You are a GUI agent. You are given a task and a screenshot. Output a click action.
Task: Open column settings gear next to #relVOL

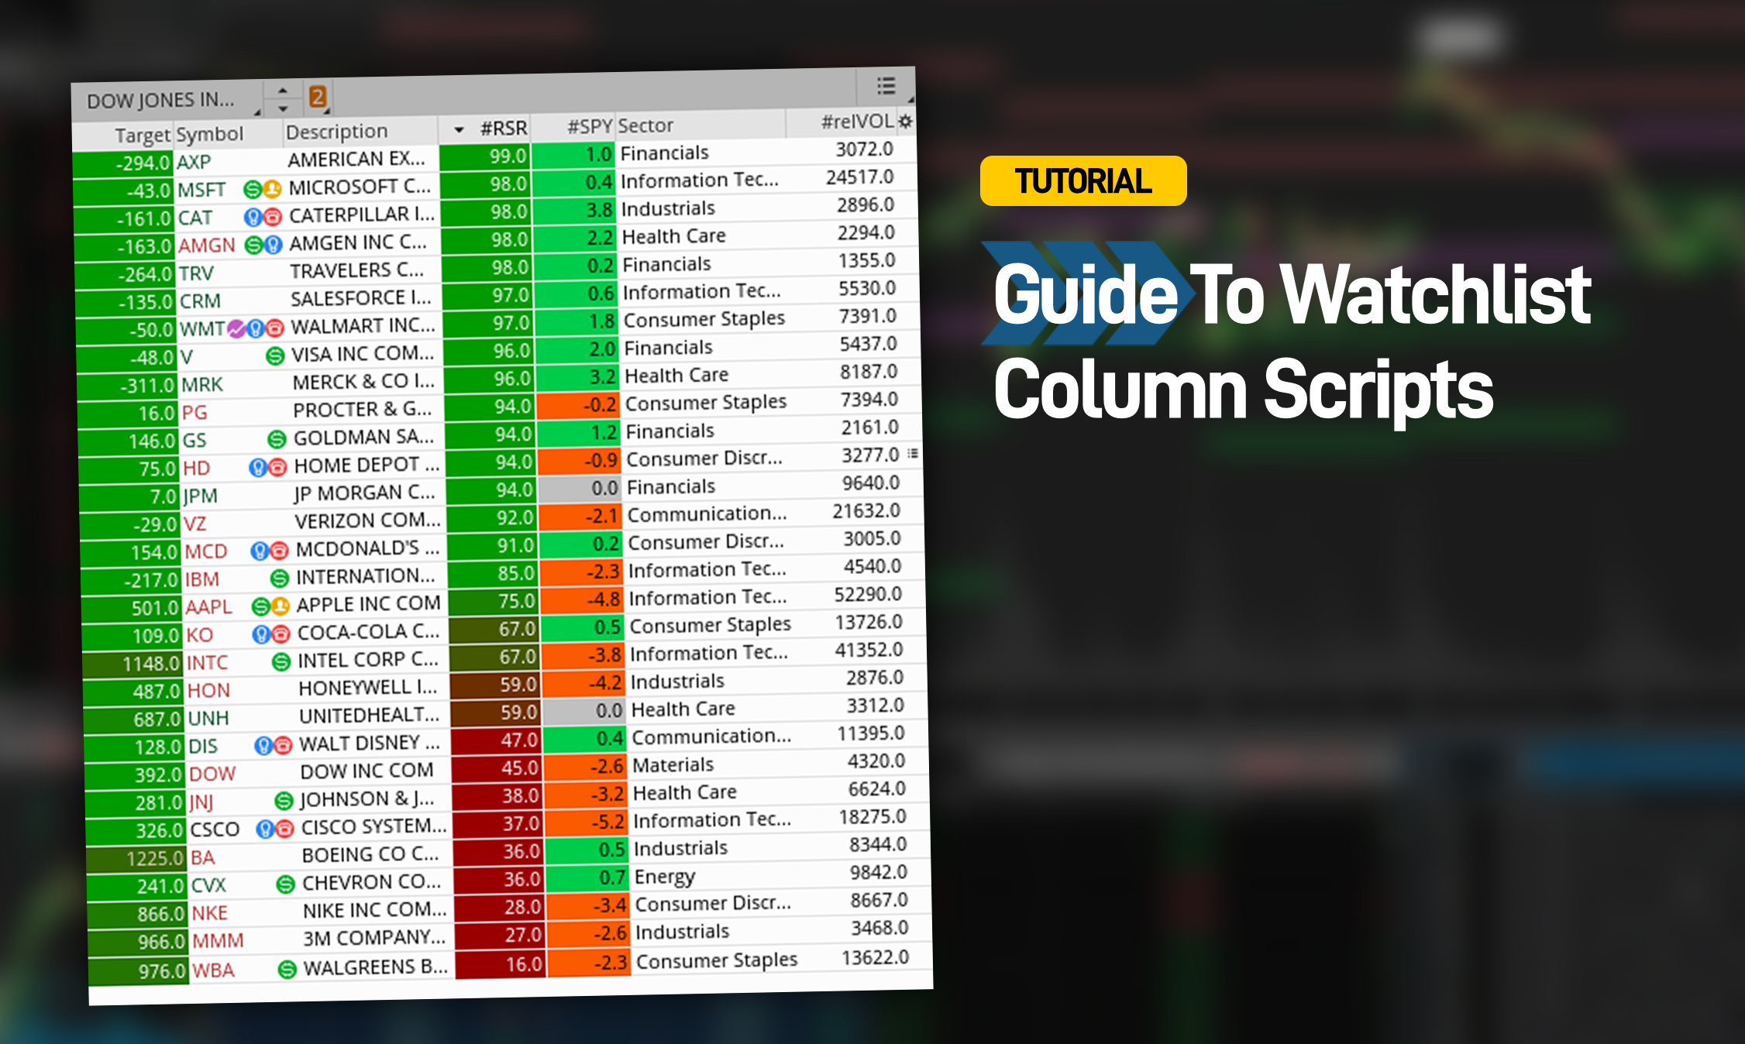coord(905,122)
